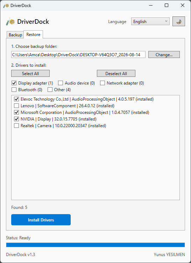
Task: Uncheck the Elevoc Technology driver entry
Action: point(16,99)
